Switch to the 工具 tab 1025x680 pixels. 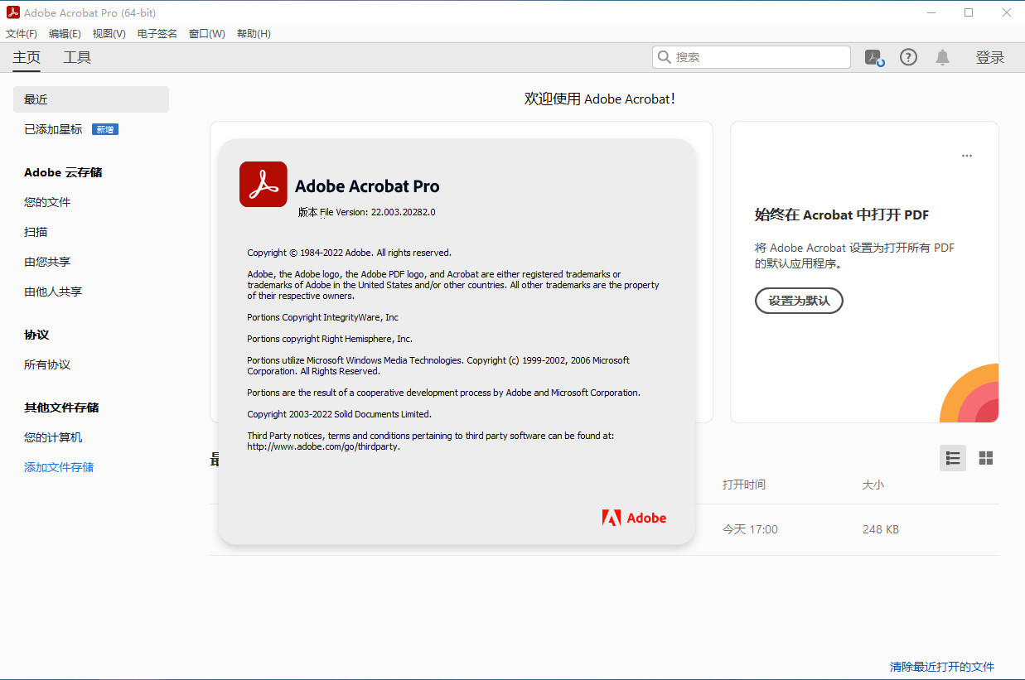[x=77, y=57]
